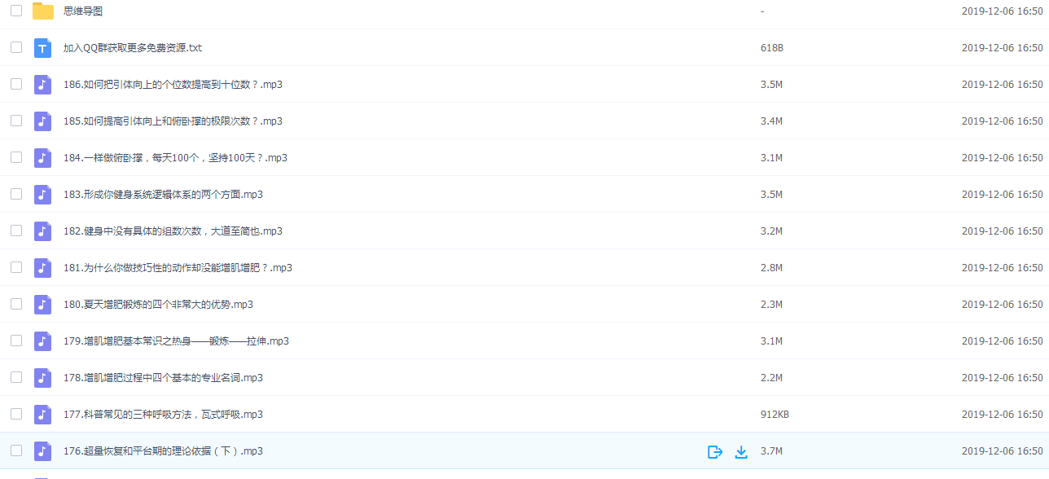This screenshot has width=1049, height=479.
Task: Click the audio icon beside file 180 mp3
Action: [x=43, y=305]
